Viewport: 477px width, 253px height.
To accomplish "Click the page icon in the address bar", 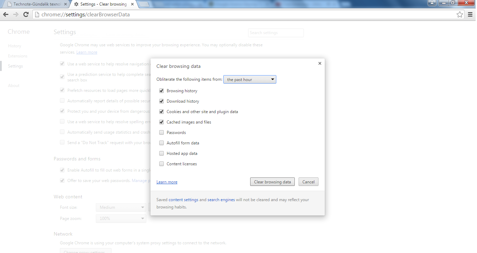I will (37, 15).
